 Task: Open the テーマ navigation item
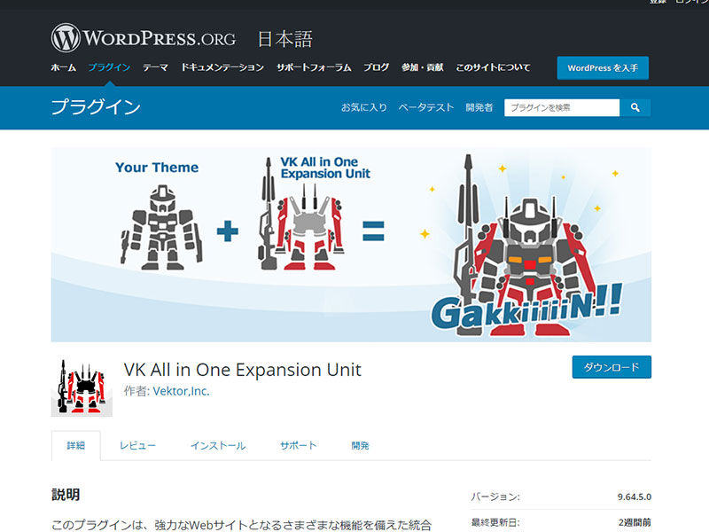point(155,67)
